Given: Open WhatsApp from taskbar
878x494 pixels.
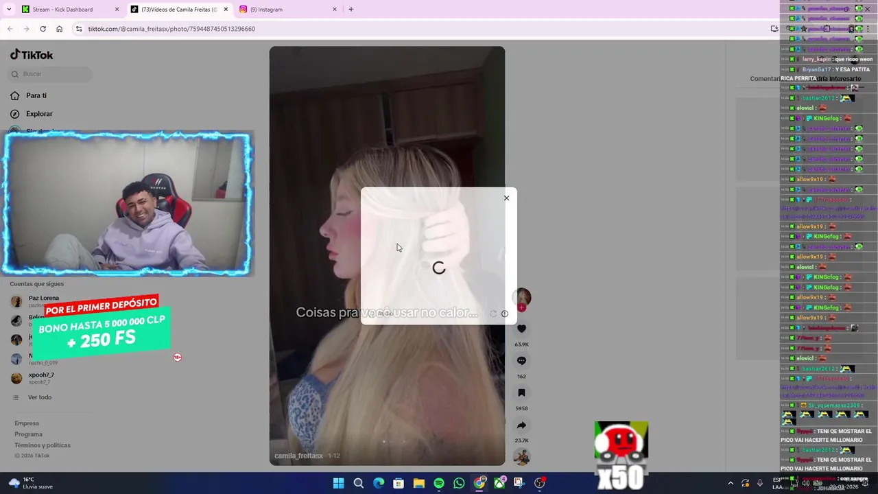Looking at the screenshot, I should point(459,483).
